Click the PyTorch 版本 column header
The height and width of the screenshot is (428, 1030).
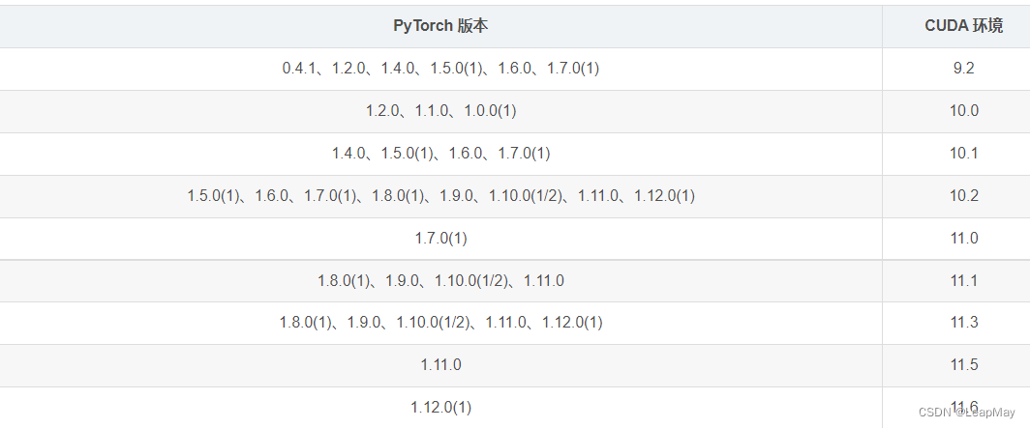440,26
